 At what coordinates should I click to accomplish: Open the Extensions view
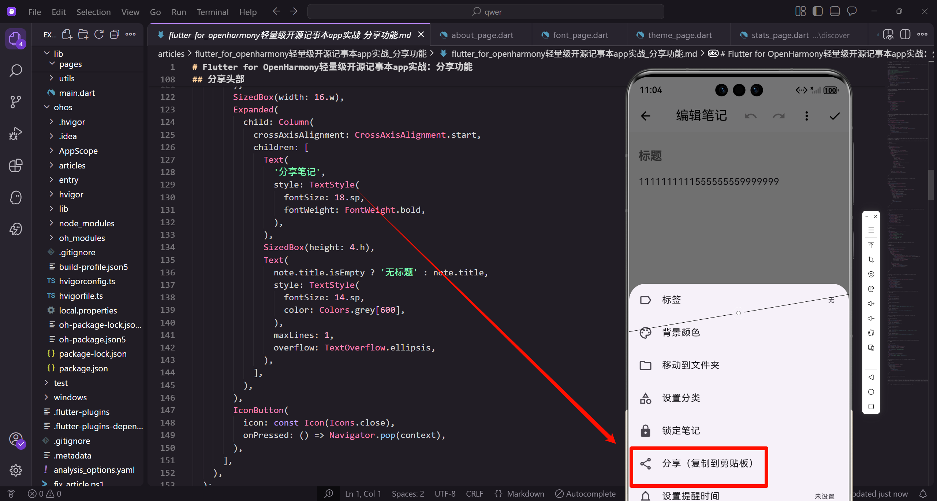point(15,166)
